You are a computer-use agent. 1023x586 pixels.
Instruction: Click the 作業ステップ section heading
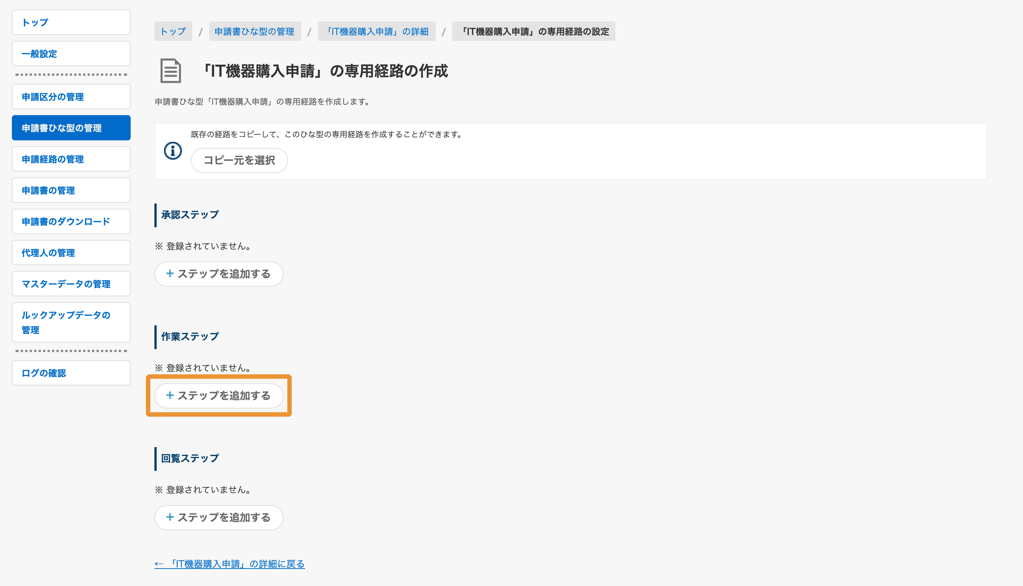190,337
